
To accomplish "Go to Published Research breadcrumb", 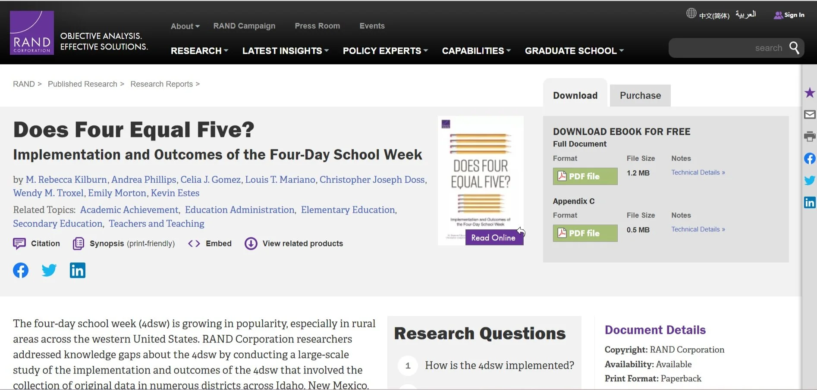I will 82,84.
